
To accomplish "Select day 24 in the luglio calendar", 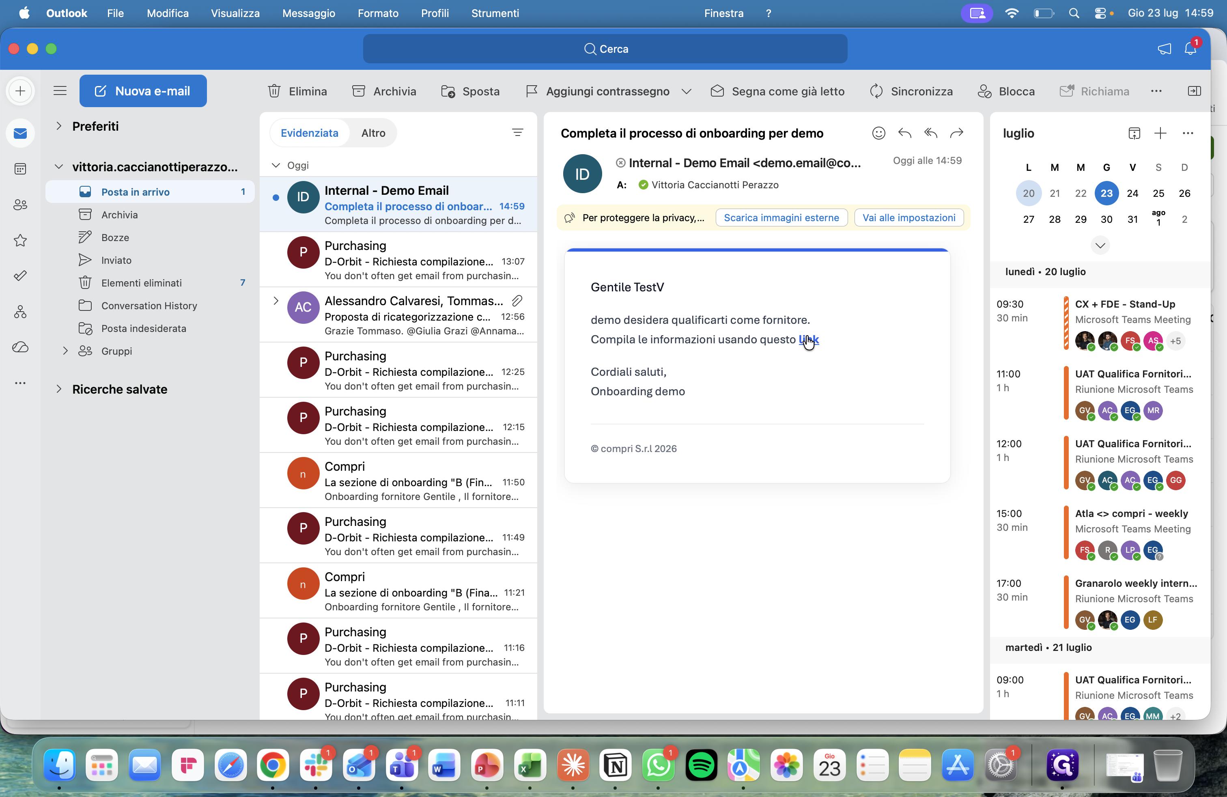I will click(1132, 193).
